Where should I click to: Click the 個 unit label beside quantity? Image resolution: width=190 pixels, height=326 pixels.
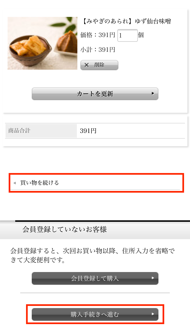coord(141,35)
